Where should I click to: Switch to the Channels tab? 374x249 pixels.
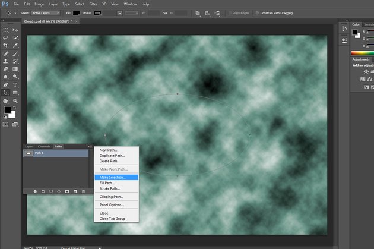click(44, 146)
